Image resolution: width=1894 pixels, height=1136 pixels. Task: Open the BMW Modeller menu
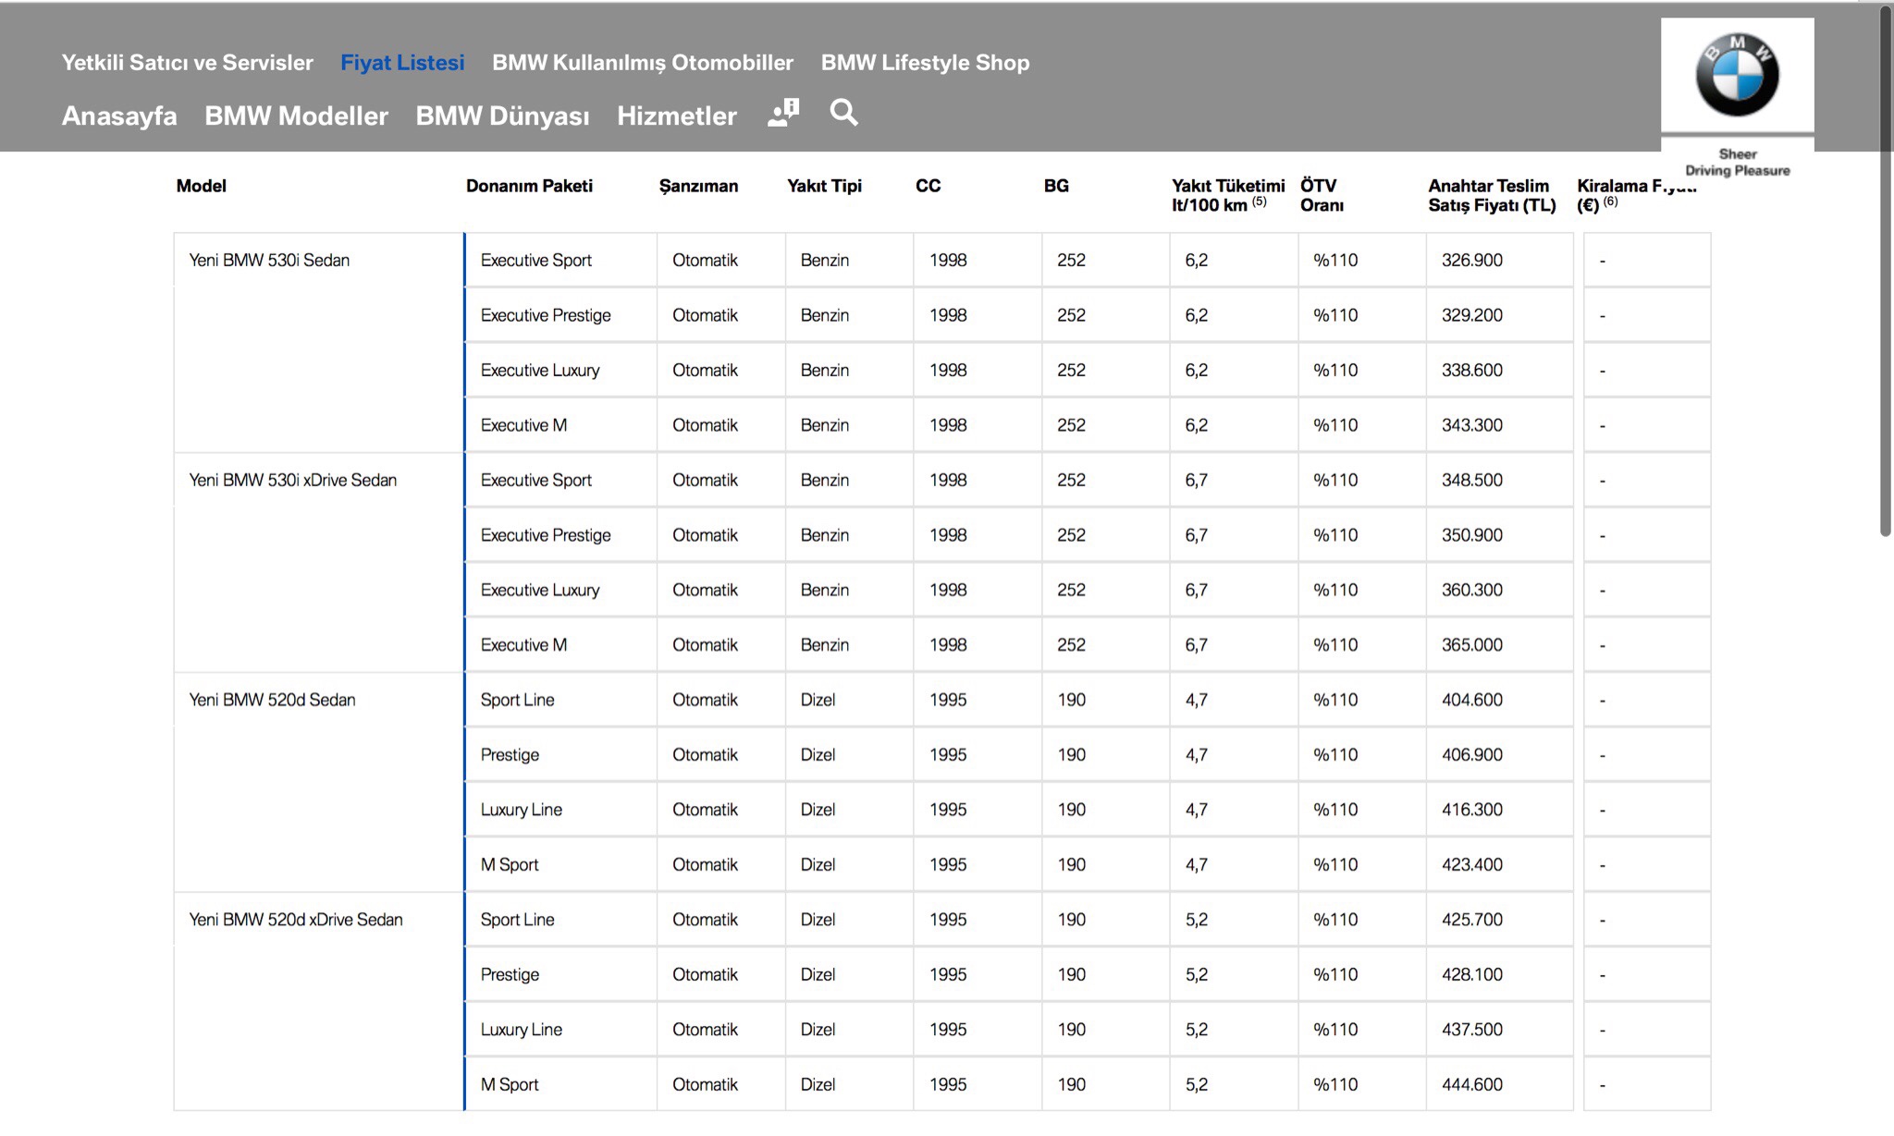click(296, 116)
